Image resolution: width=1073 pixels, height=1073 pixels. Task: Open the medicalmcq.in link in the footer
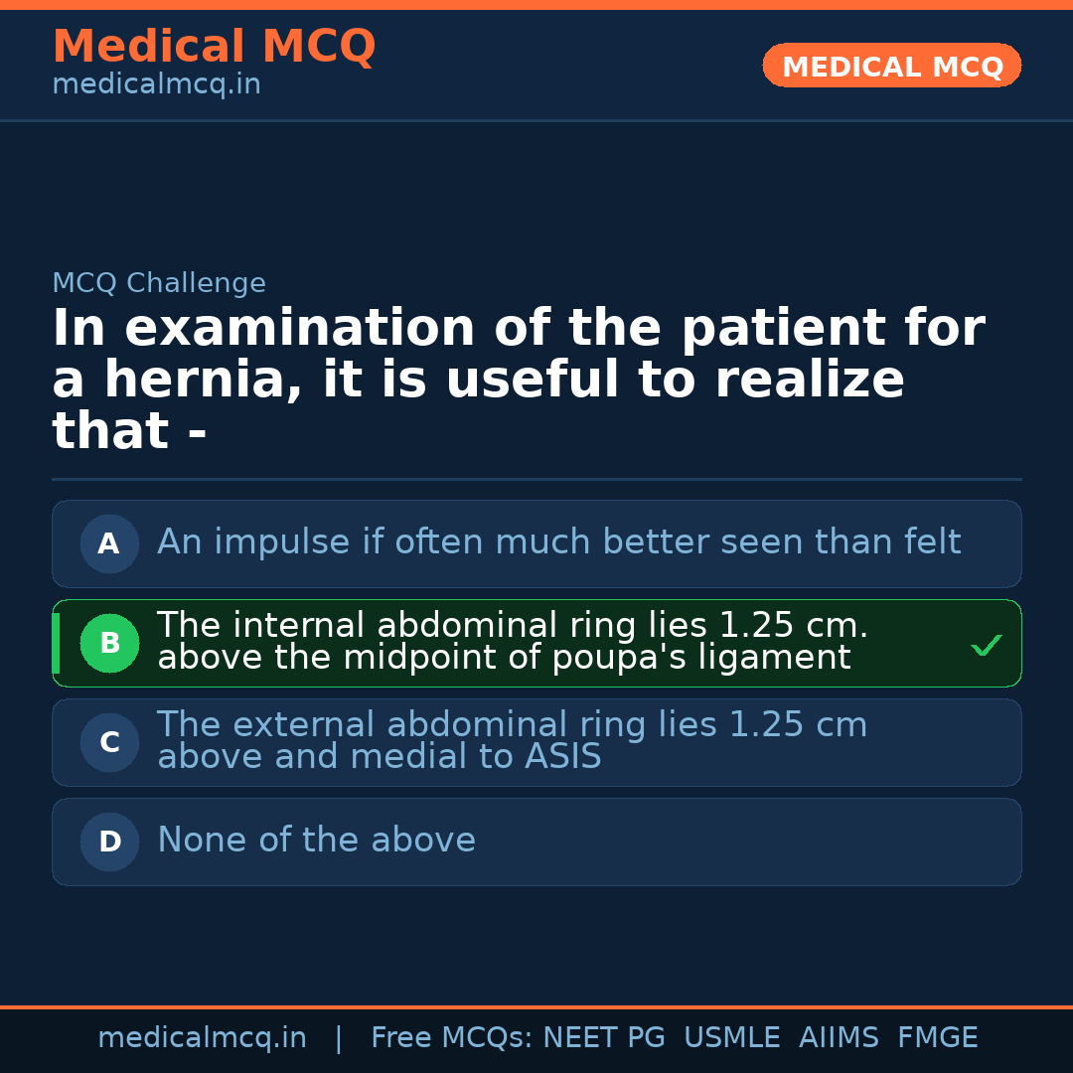click(x=202, y=1038)
